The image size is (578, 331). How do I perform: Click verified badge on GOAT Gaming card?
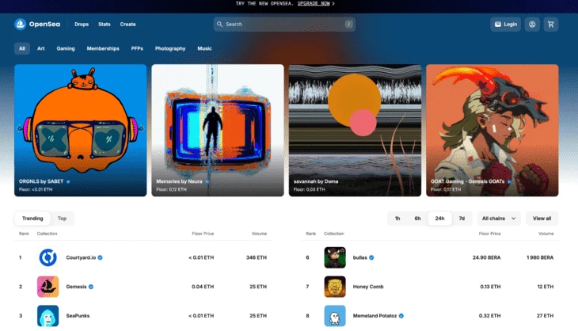click(x=509, y=181)
